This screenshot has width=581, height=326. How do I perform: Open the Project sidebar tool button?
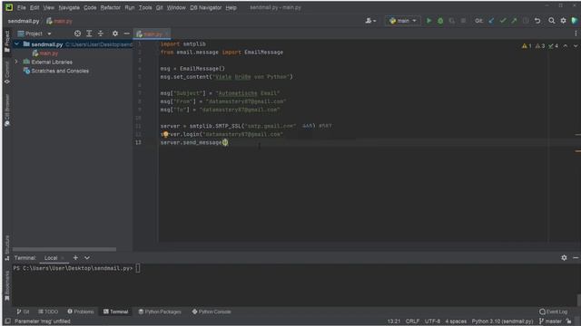[x=7, y=42]
